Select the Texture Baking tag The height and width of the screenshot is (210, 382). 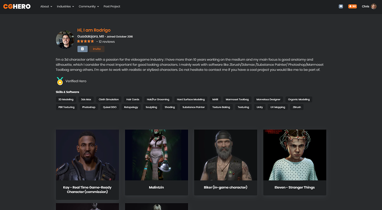pos(221,107)
